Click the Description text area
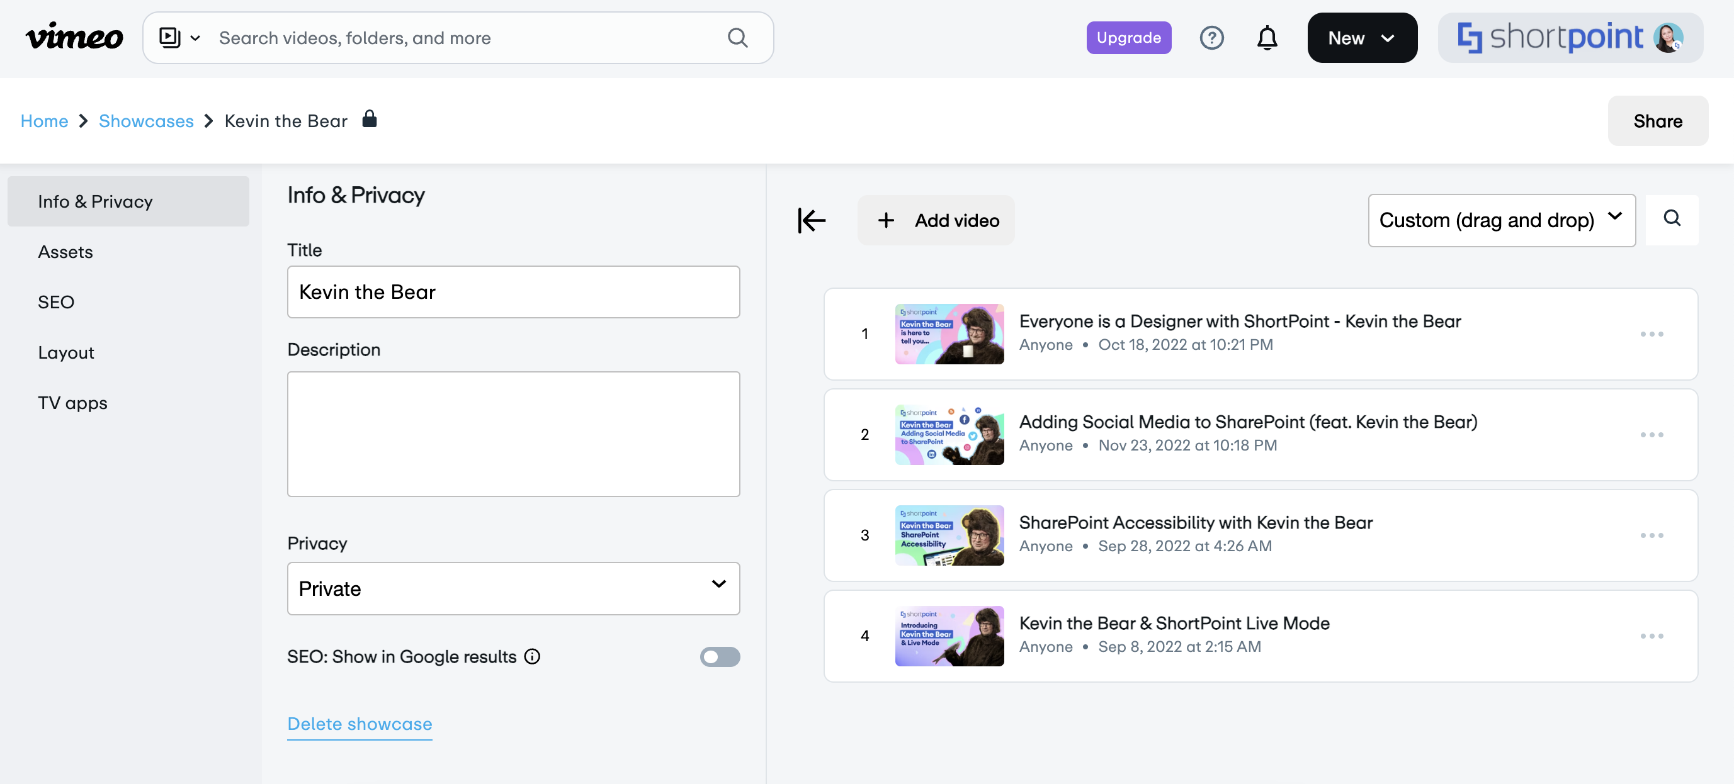 [x=513, y=434]
